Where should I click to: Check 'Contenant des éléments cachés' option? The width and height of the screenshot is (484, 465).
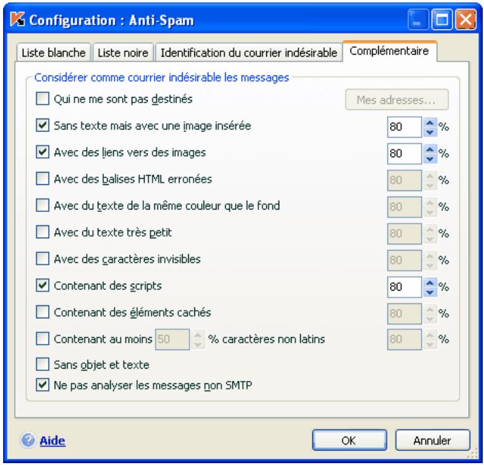43,311
